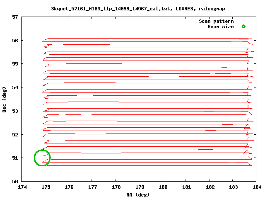Viewport: 265px width, 199px height.
Task: Click the large green beam circle
Action: pos(42,158)
